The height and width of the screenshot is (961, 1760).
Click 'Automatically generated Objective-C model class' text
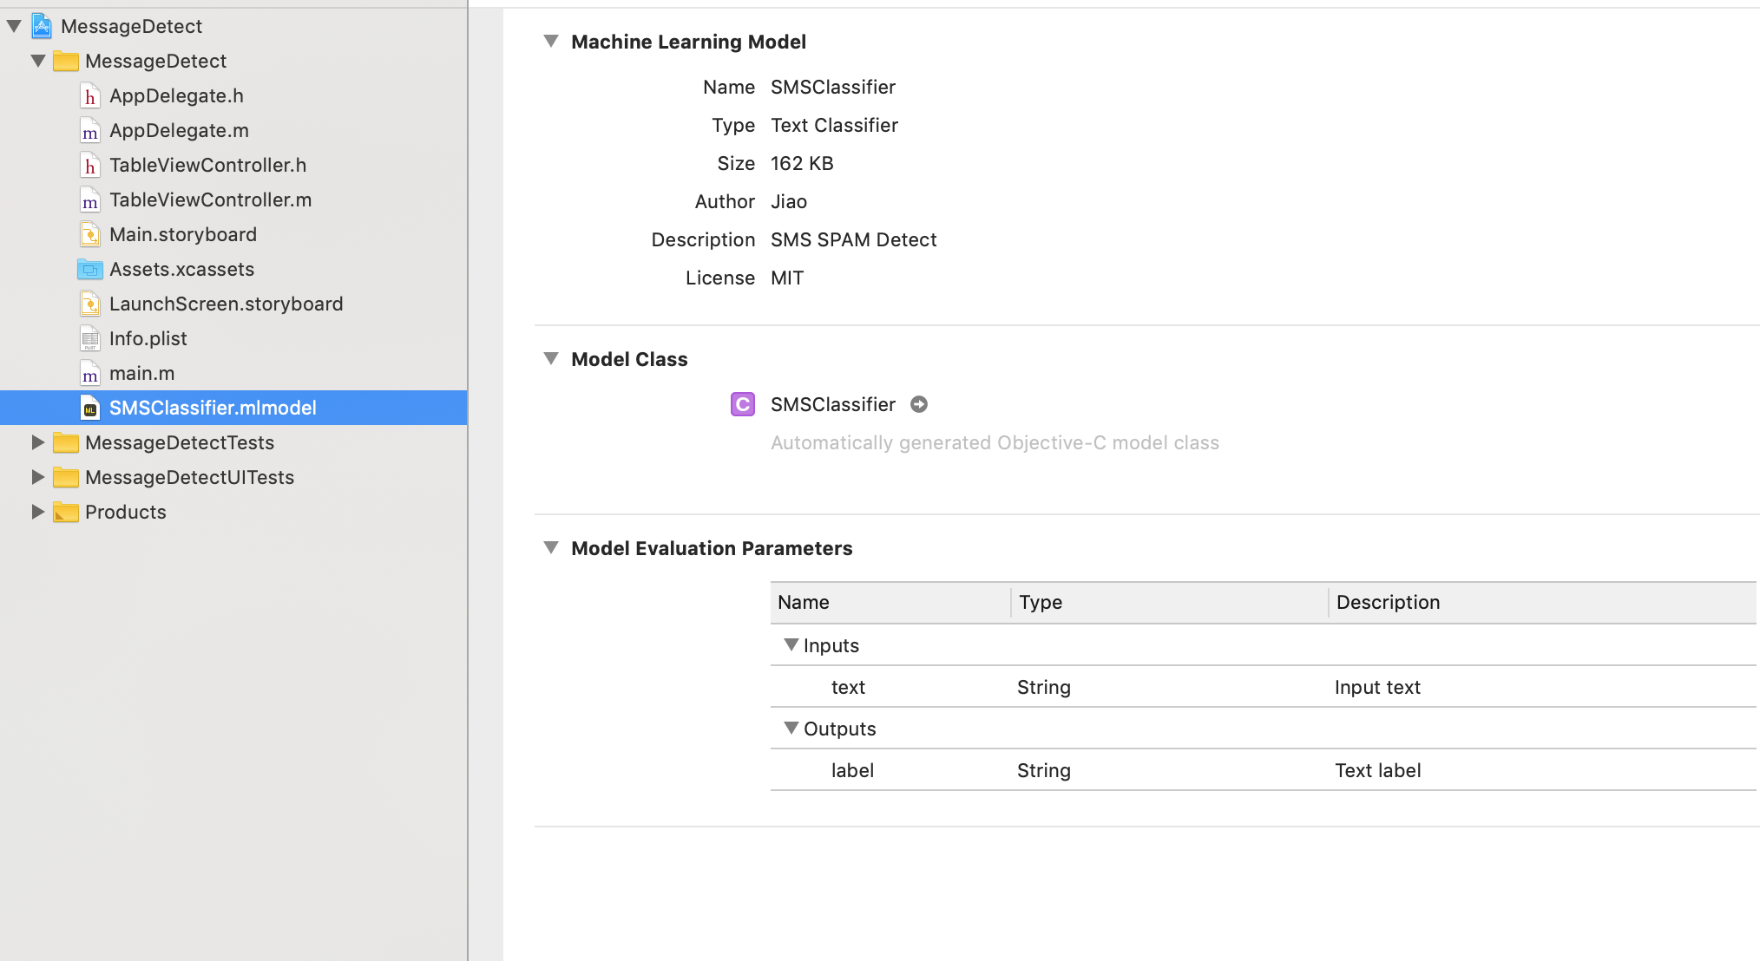(995, 442)
